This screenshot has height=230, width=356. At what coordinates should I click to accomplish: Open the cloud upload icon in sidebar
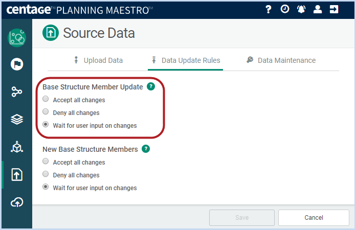pos(17,202)
